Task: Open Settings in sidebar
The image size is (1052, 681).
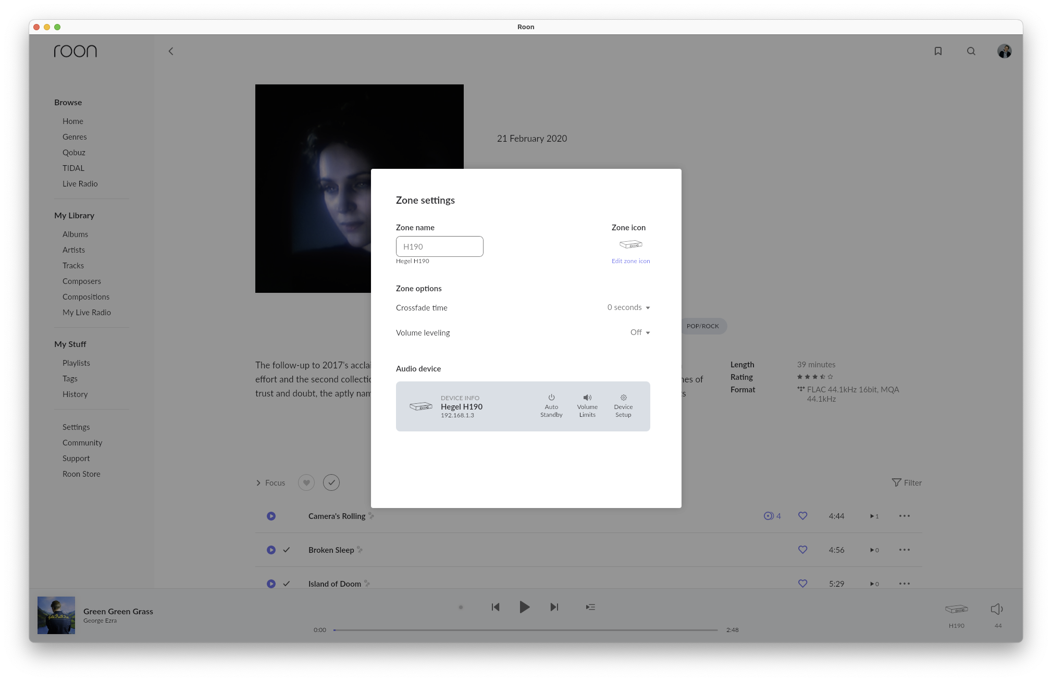Action: 76,427
